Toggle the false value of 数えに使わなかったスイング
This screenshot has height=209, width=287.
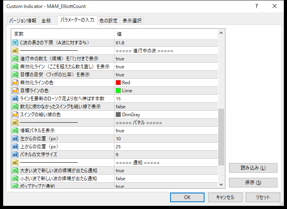120,107
